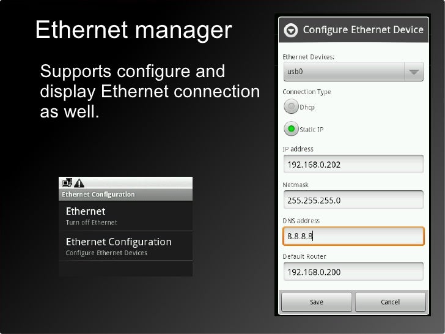Viewport: 445px width, 334px height.
Task: Click the Default Router field 192.168.0.200
Action: point(353,272)
